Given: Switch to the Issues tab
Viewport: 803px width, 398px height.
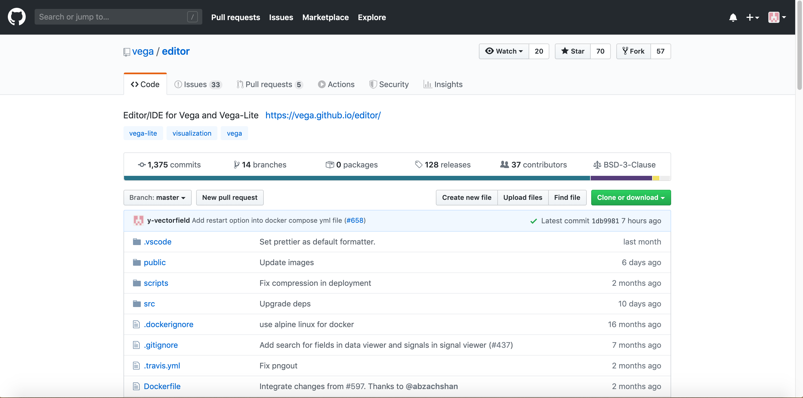Looking at the screenshot, I should (198, 84).
